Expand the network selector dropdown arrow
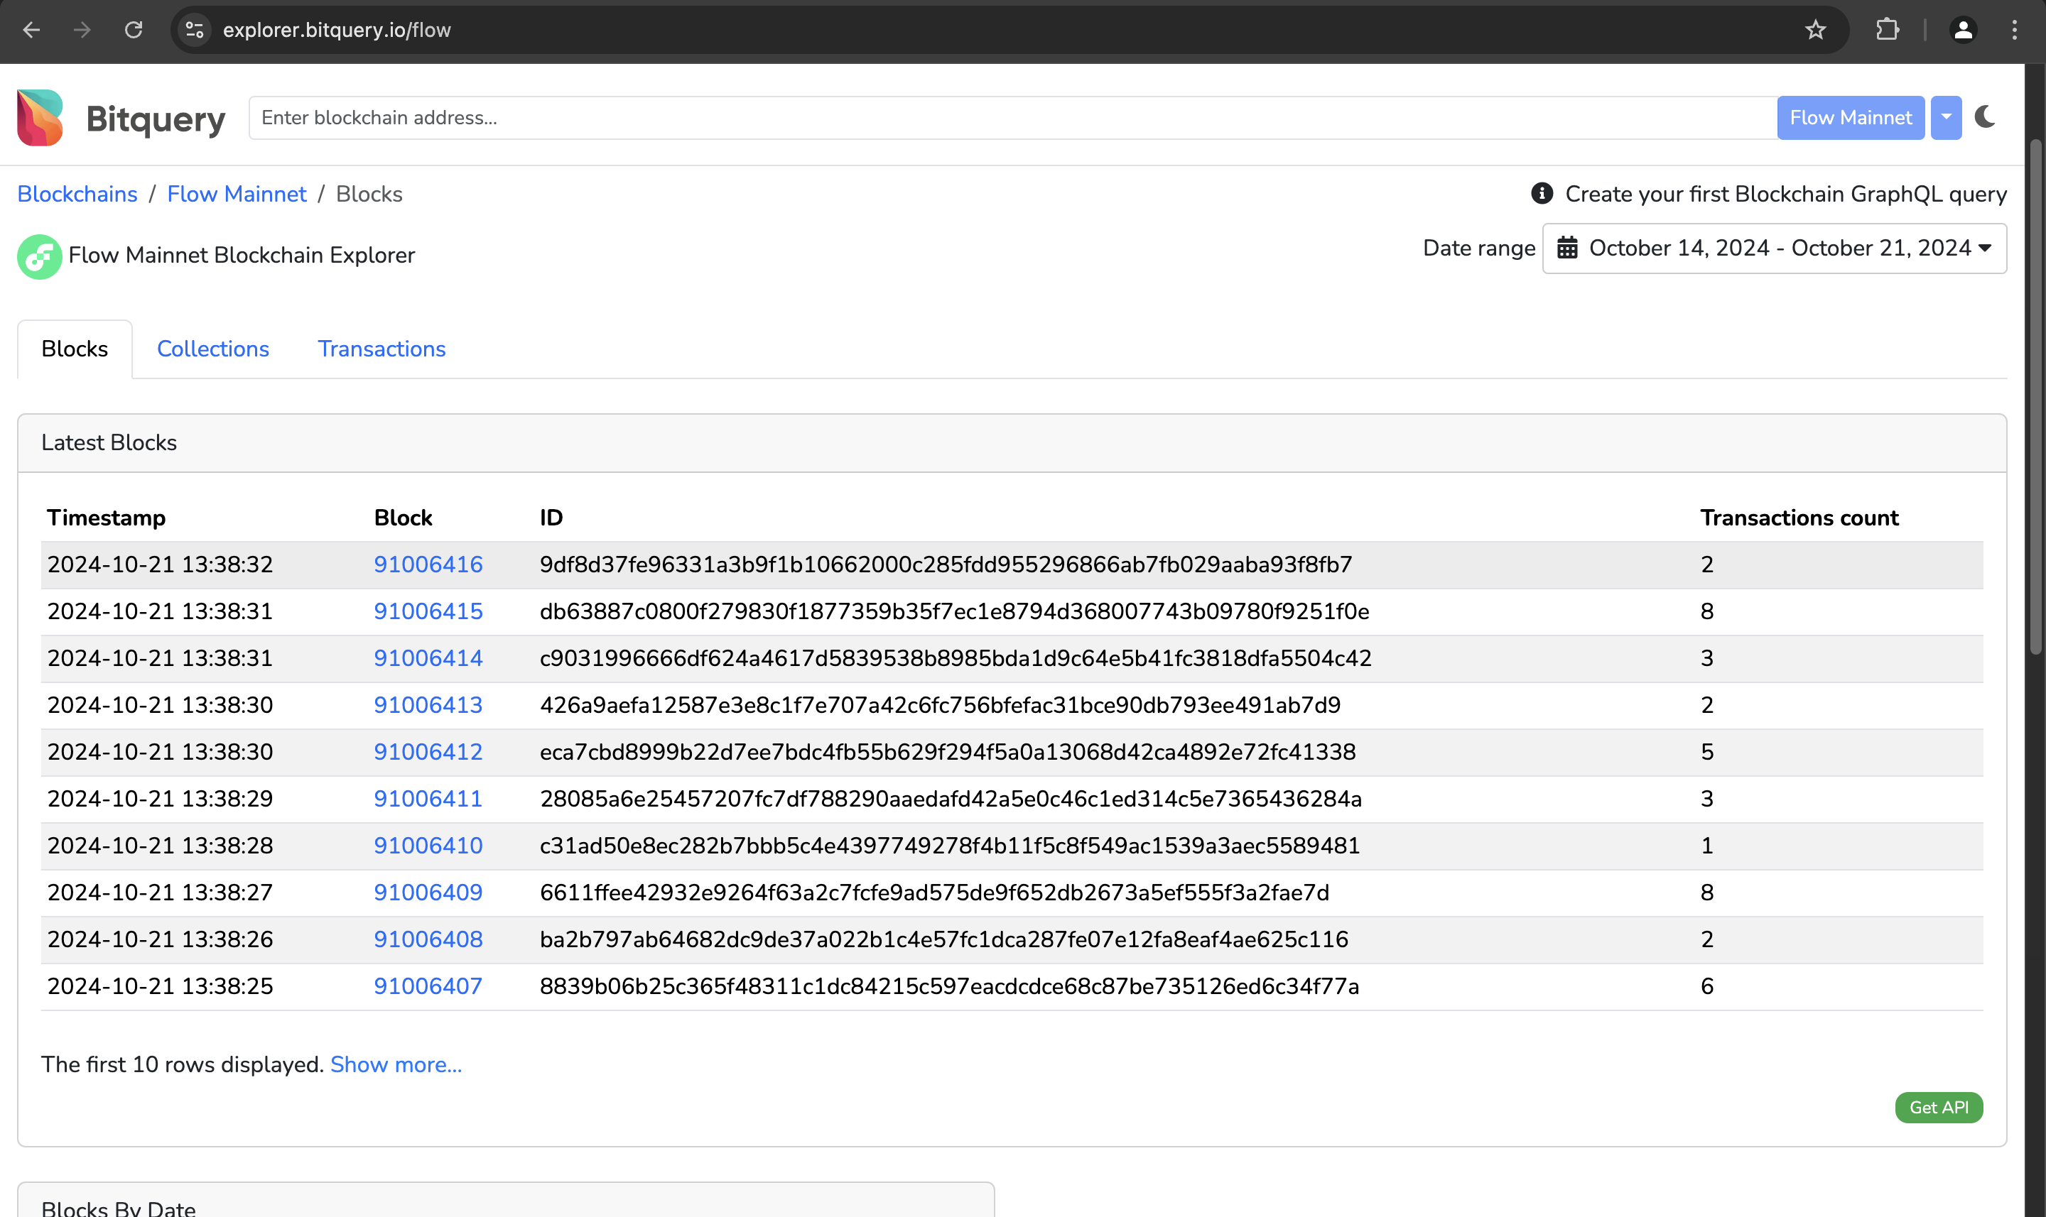Screen dimensions: 2046x1217 click(1945, 118)
